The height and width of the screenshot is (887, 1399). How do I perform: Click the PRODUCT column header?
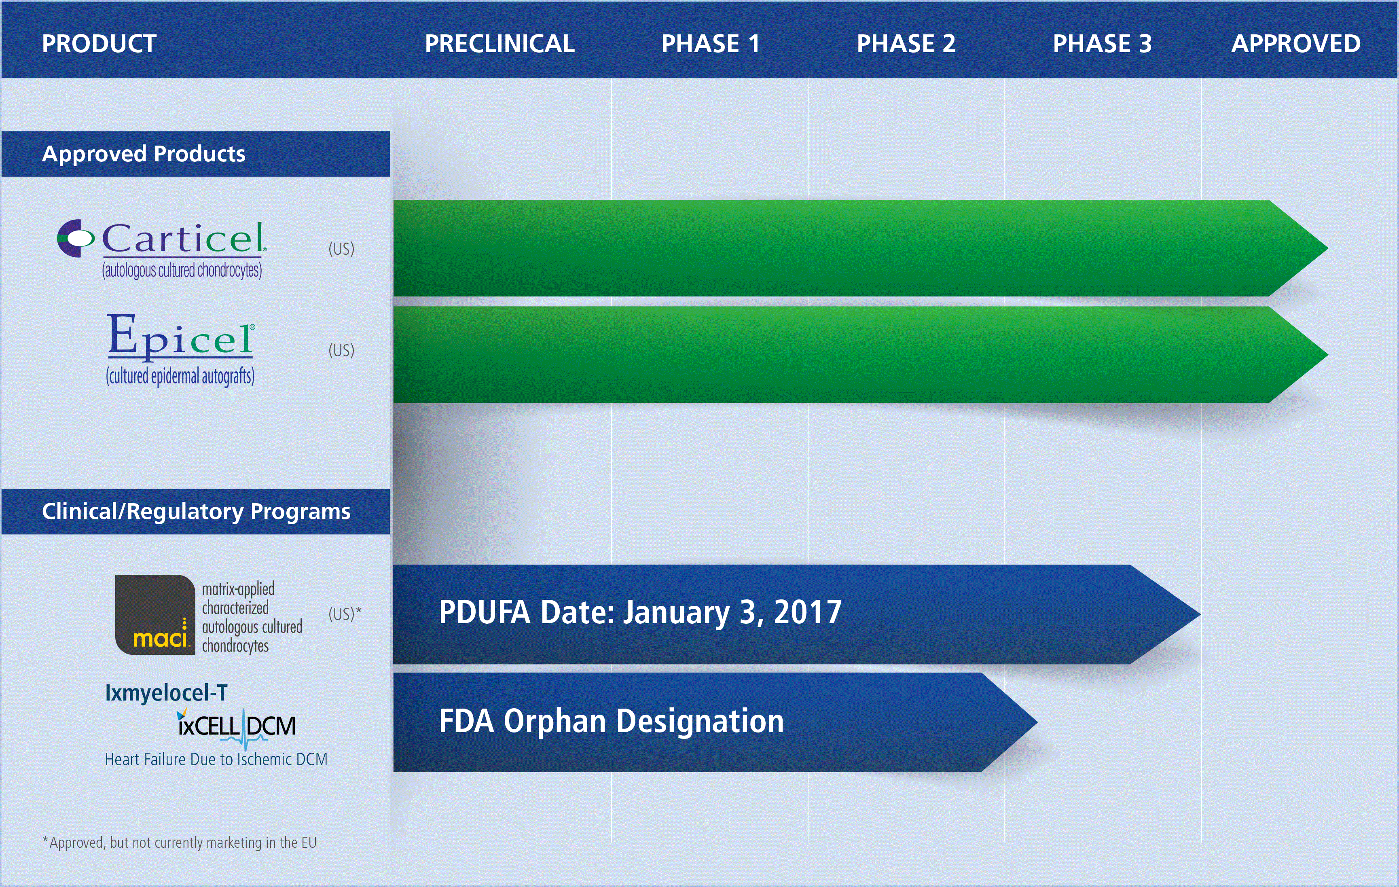click(99, 44)
